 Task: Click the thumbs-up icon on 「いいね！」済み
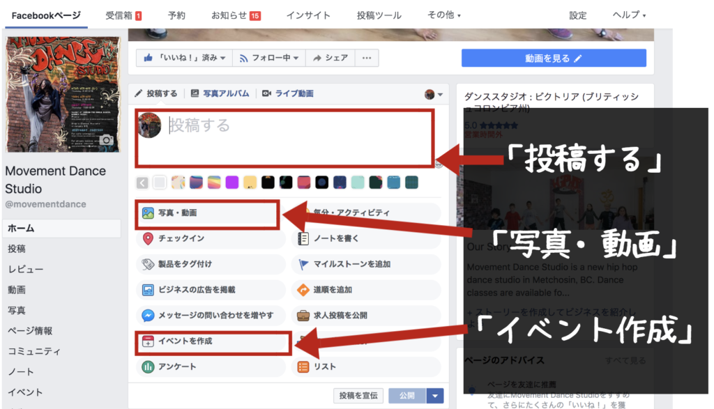coord(148,58)
